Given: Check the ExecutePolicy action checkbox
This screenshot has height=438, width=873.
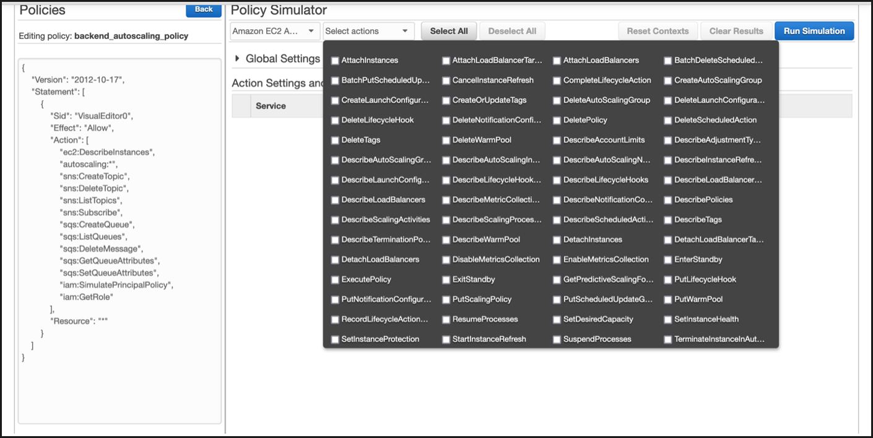Looking at the screenshot, I should pos(335,280).
